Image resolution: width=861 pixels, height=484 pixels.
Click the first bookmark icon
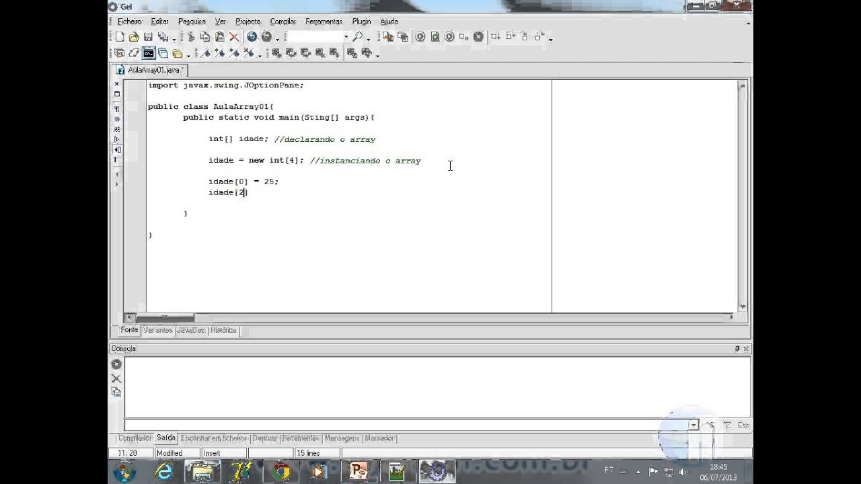(205, 53)
